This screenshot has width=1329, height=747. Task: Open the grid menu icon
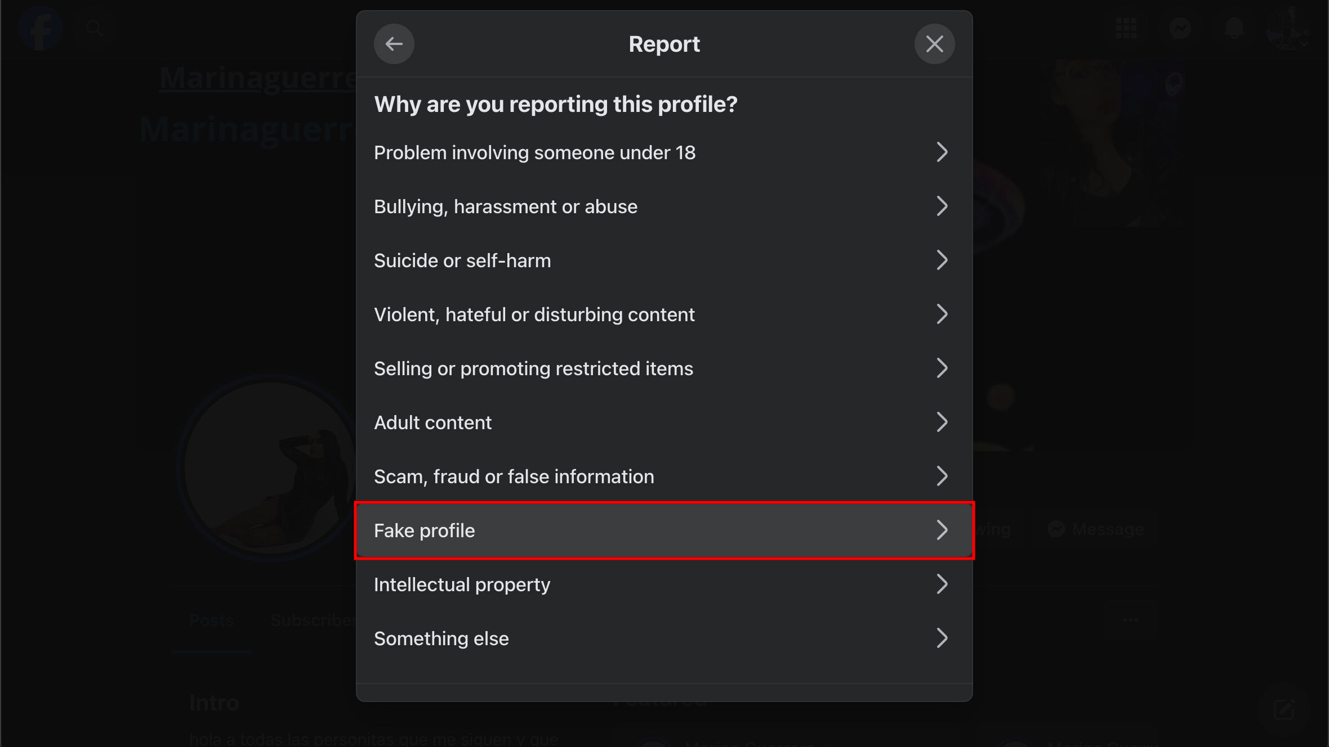[1126, 28]
